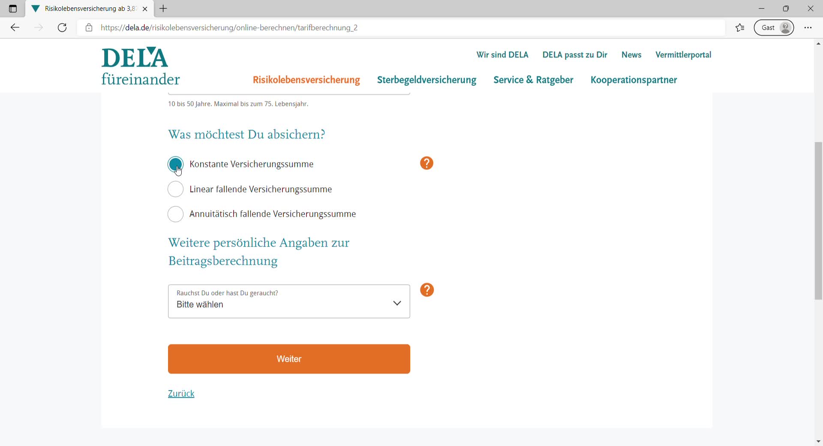Open browser favorites star icon

pyautogui.click(x=740, y=28)
